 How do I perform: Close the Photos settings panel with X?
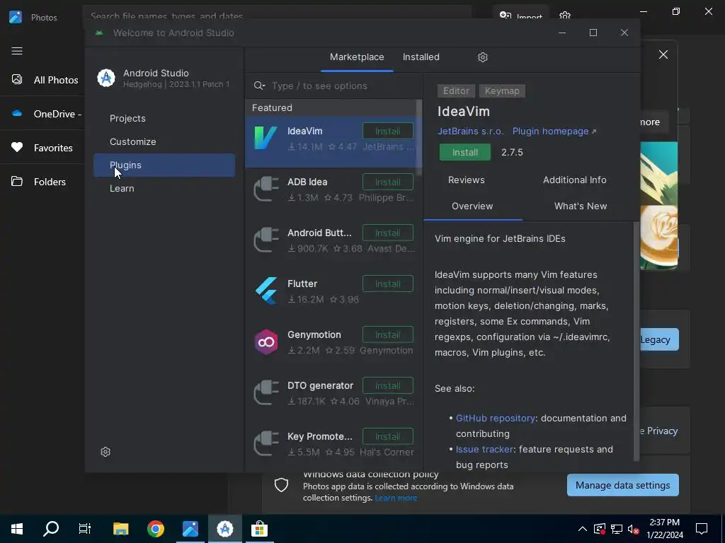663,54
